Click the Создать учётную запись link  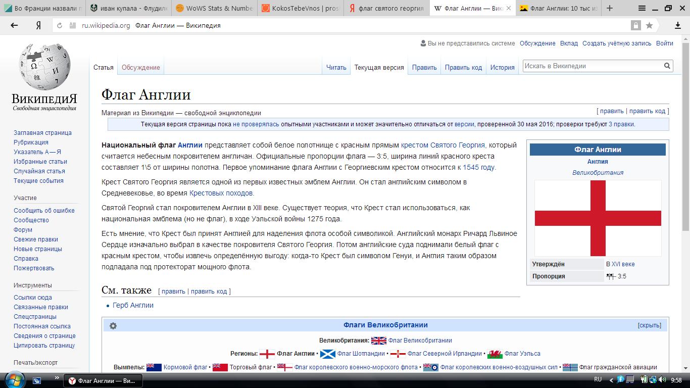[x=617, y=43]
